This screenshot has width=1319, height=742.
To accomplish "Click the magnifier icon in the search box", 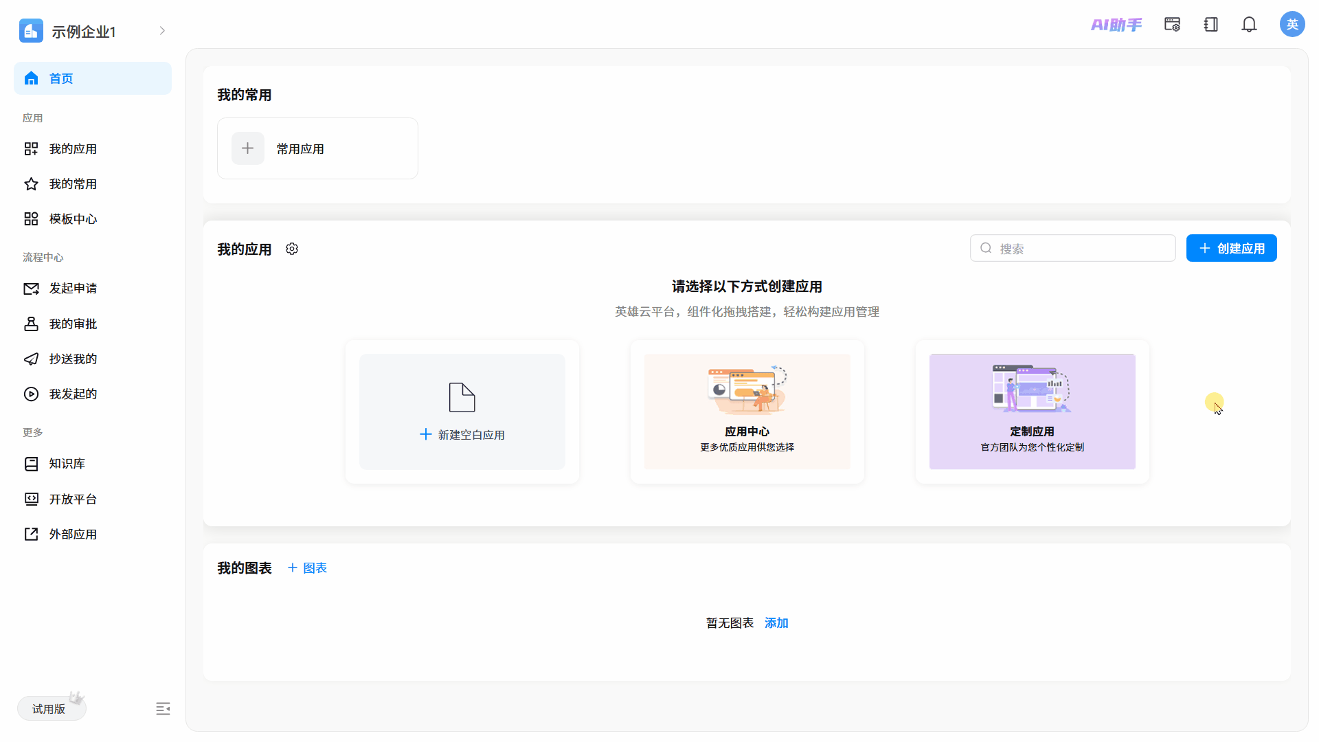I will click(x=986, y=248).
